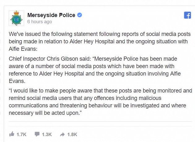Click the 1.3K comments count

click(x=47, y=135)
